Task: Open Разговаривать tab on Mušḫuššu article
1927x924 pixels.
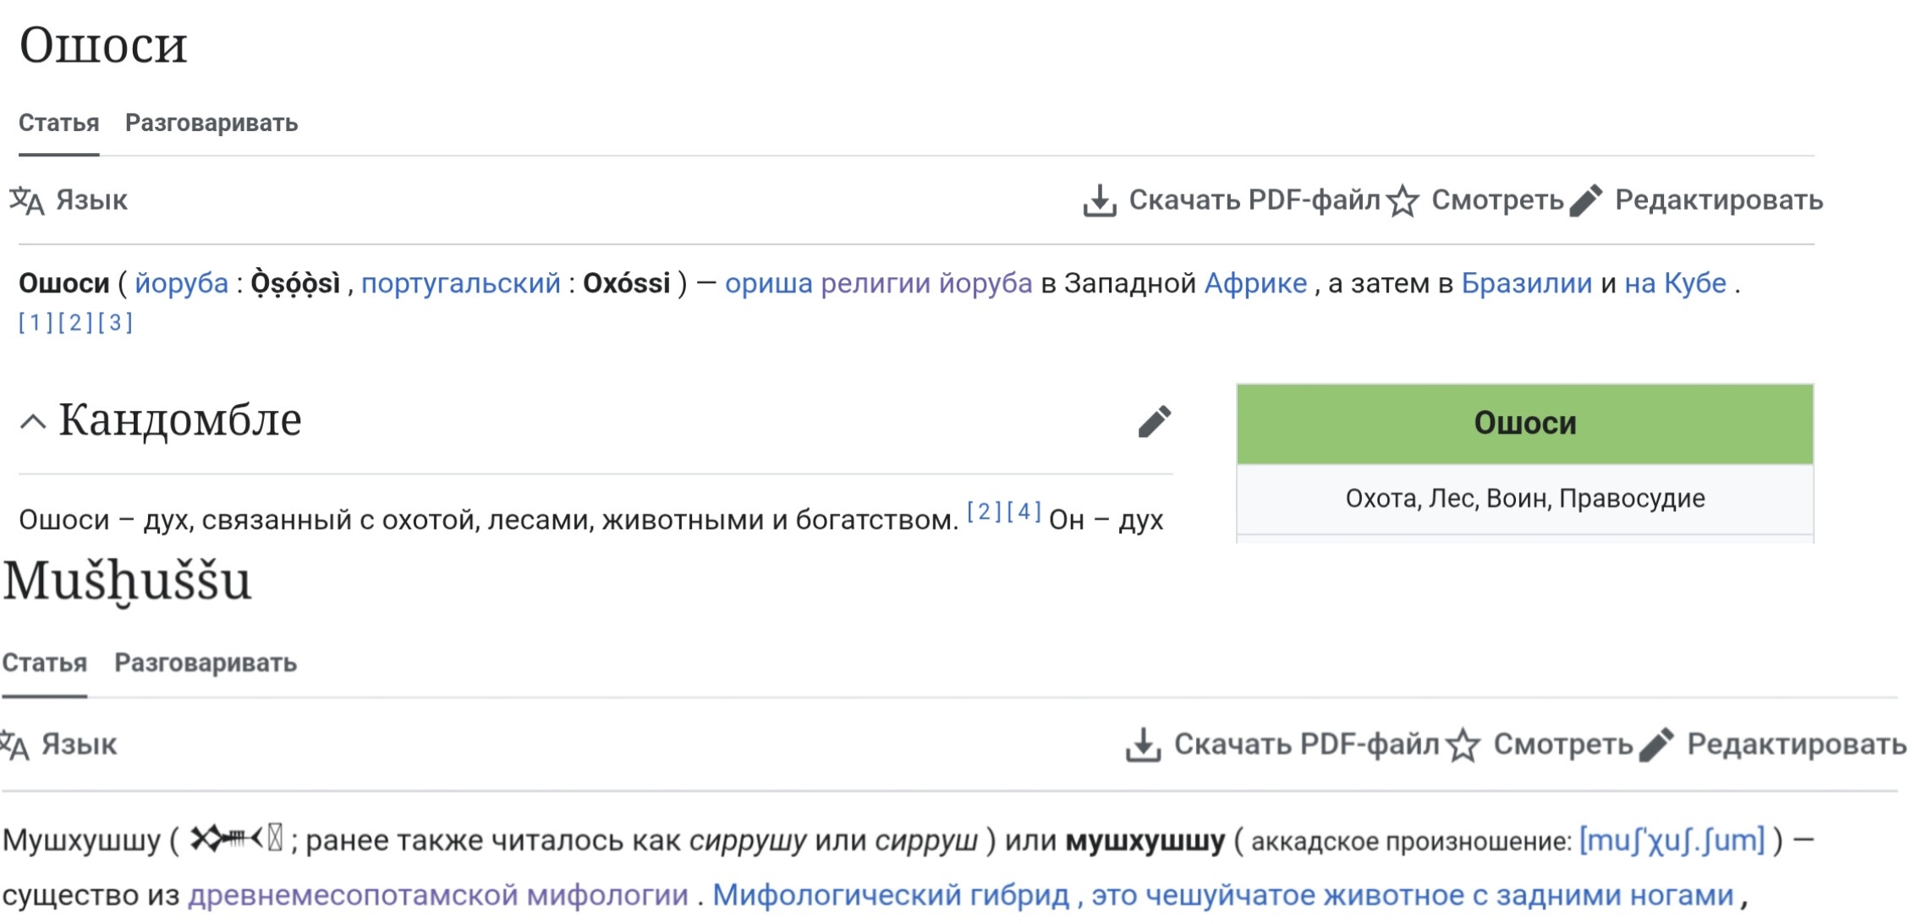Action: coord(206,664)
